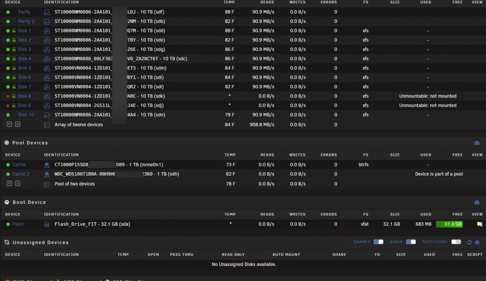Open Disk 8 device link
This screenshot has width=486, height=281.
(x=24, y=96)
